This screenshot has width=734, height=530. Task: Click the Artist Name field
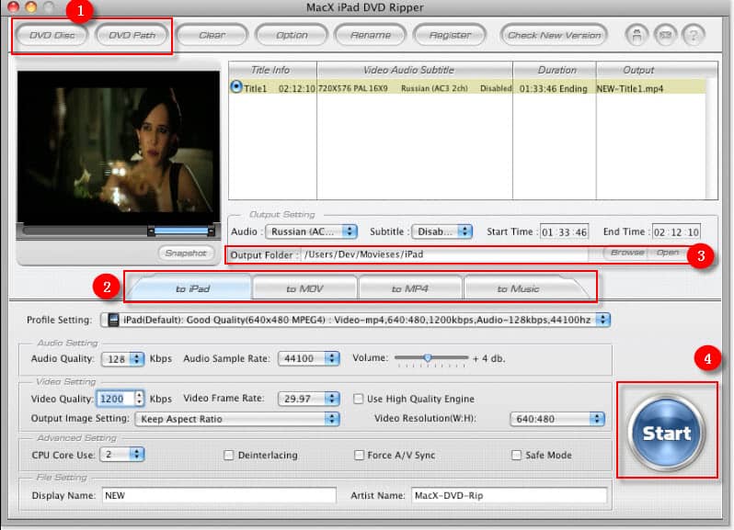(510, 495)
